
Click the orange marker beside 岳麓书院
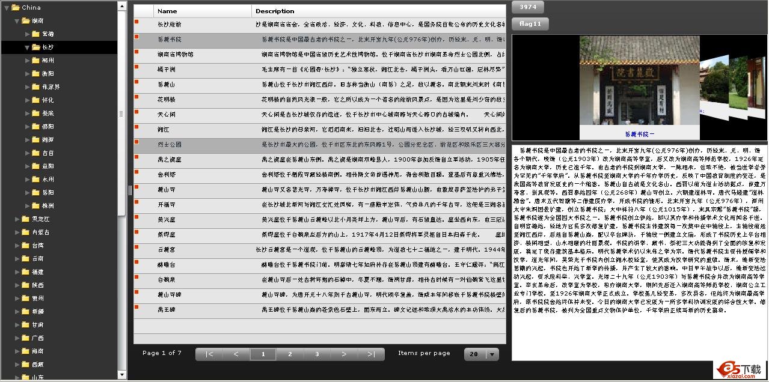click(x=136, y=37)
